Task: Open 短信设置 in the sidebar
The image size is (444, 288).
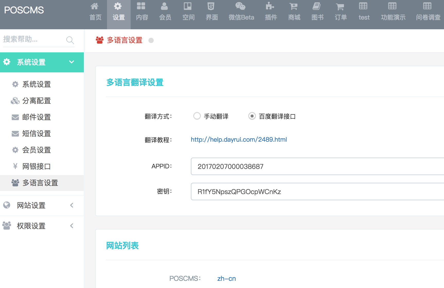Action: point(37,133)
